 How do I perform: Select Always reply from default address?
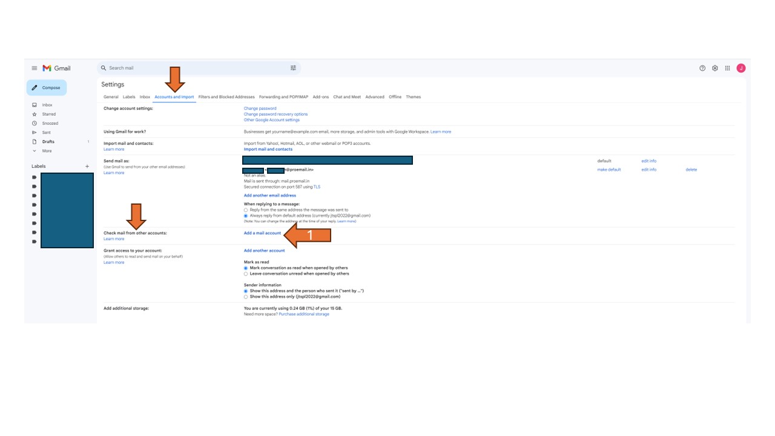246,216
